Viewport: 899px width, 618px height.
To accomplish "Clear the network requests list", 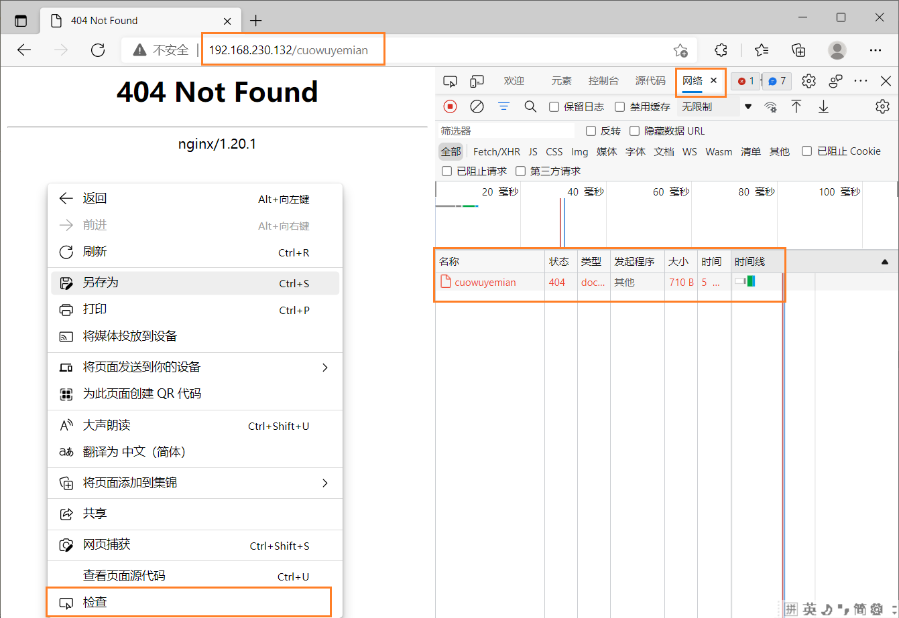I will pos(477,106).
